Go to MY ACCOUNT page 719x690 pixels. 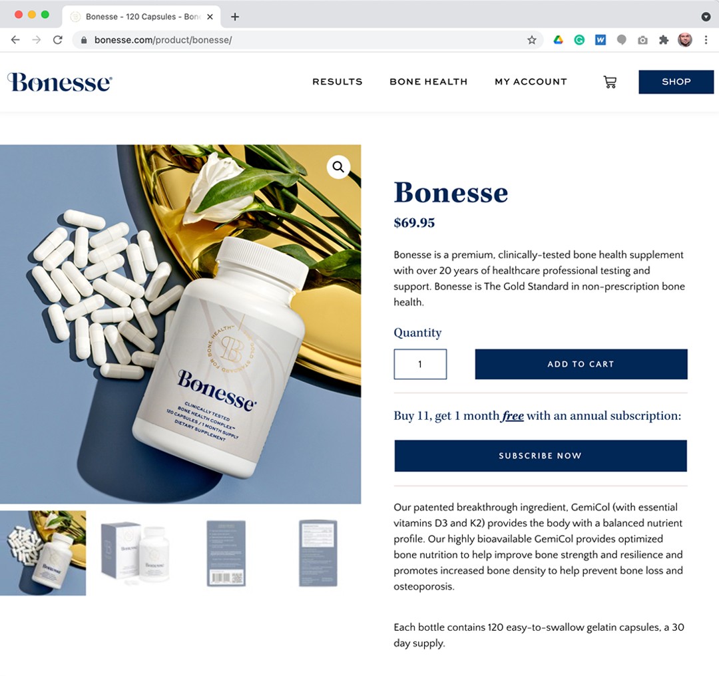[531, 82]
